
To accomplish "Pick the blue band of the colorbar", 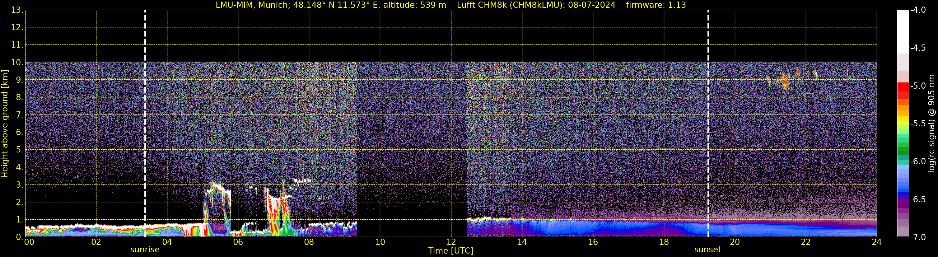I will 903,194.
